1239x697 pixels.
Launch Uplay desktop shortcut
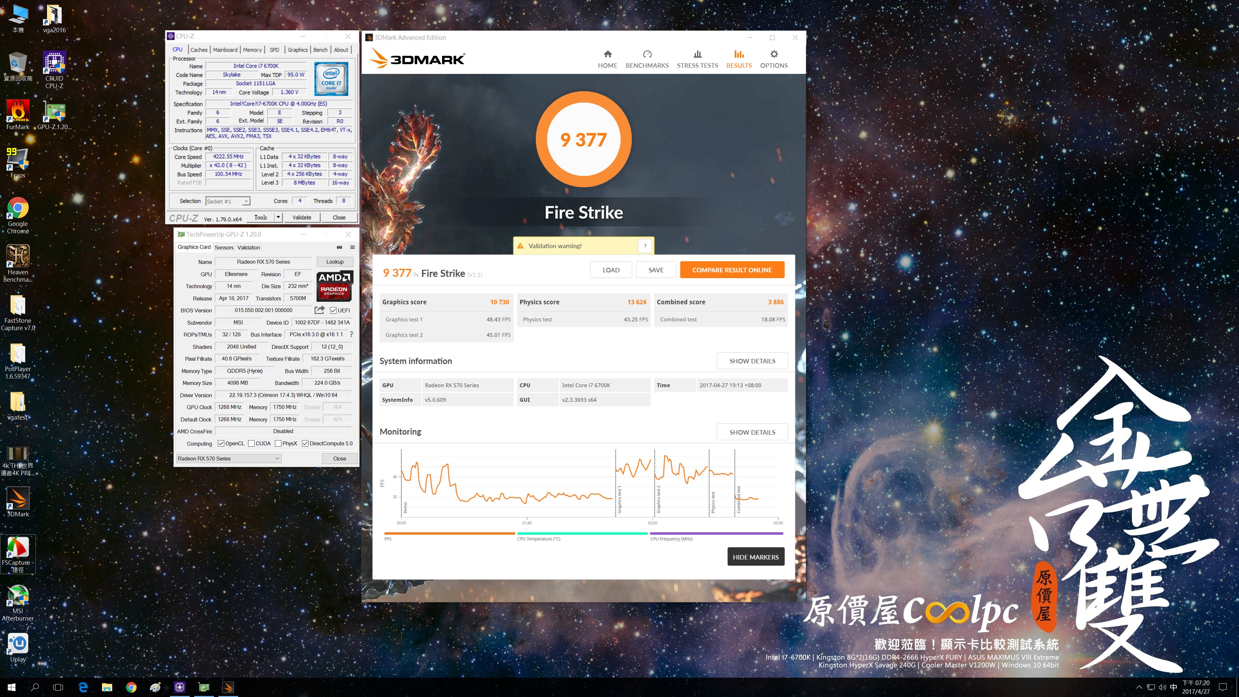18,647
